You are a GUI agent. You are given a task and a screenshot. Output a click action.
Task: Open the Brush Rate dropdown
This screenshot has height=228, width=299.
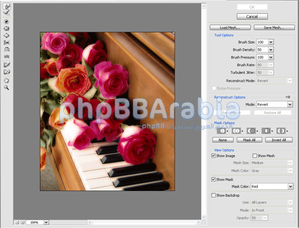click(271, 65)
